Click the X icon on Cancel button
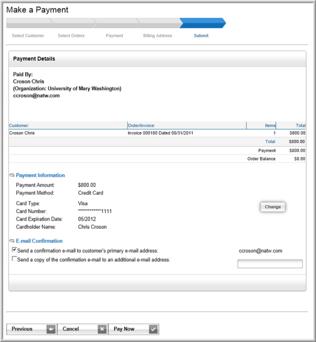This screenshot has width=316, height=342. click(x=102, y=329)
